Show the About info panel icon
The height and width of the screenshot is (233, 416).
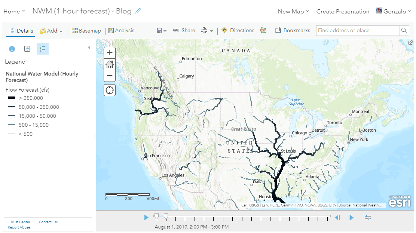[x=12, y=49]
